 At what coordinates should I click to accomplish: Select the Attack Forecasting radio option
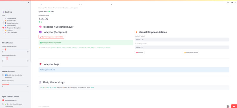3,23
